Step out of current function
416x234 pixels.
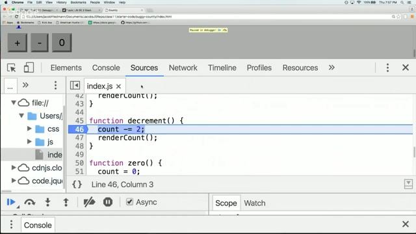click(66, 202)
